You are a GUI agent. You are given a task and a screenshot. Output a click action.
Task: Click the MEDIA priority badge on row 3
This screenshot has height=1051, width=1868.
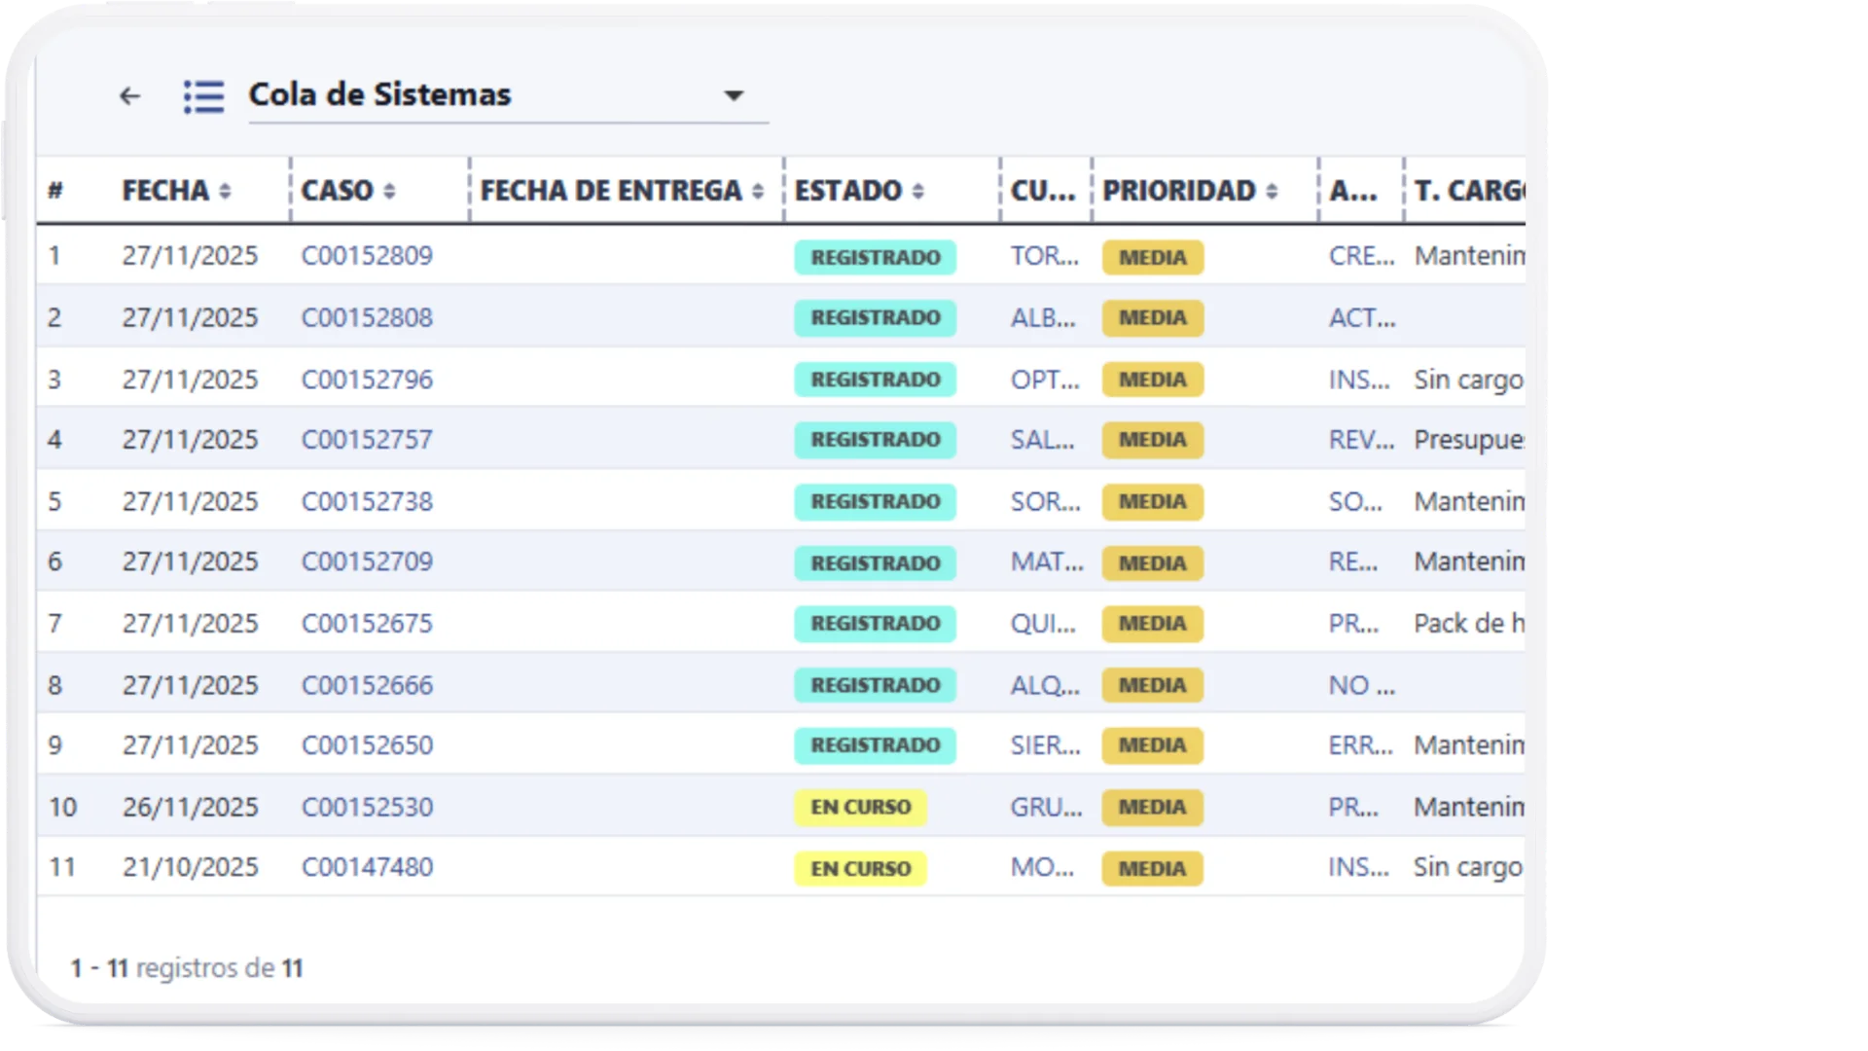pyautogui.click(x=1152, y=380)
